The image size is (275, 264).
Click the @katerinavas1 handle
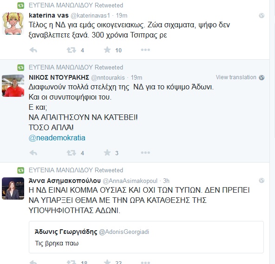tap(90, 16)
